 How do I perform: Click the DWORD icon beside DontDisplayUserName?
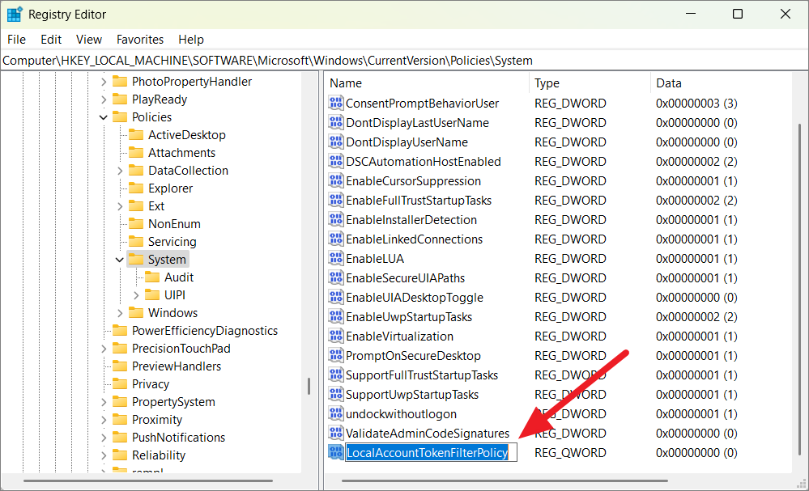point(336,142)
